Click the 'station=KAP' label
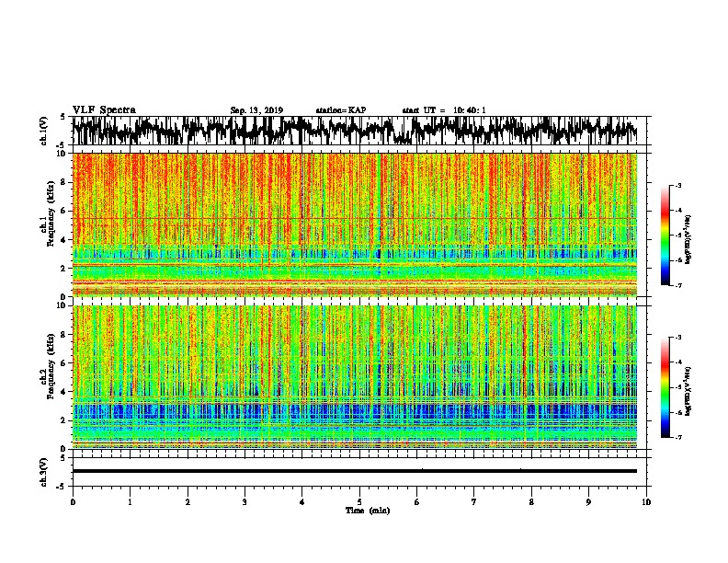 (341, 110)
